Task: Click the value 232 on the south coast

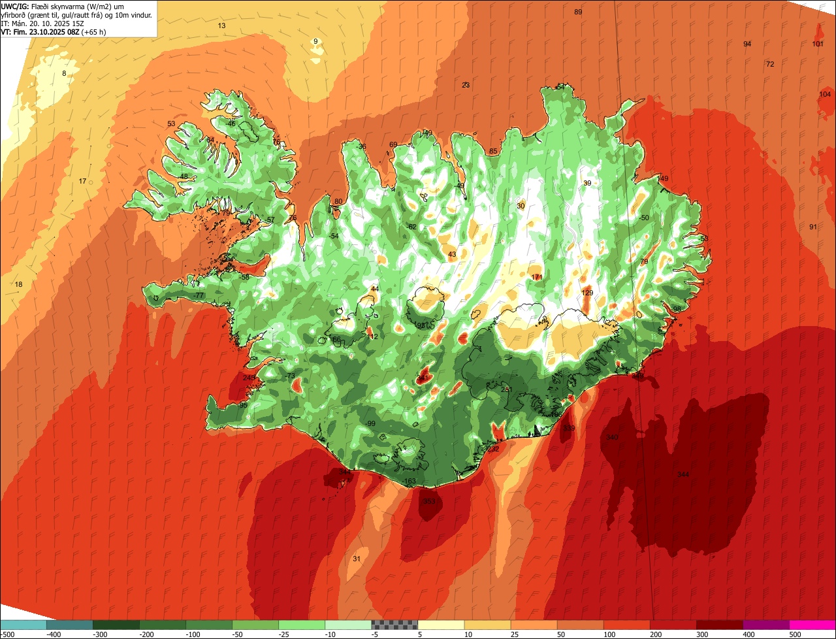Action: coord(493,449)
